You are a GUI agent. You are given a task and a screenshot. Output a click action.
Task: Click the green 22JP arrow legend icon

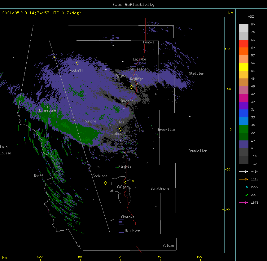pyautogui.click(x=243, y=195)
